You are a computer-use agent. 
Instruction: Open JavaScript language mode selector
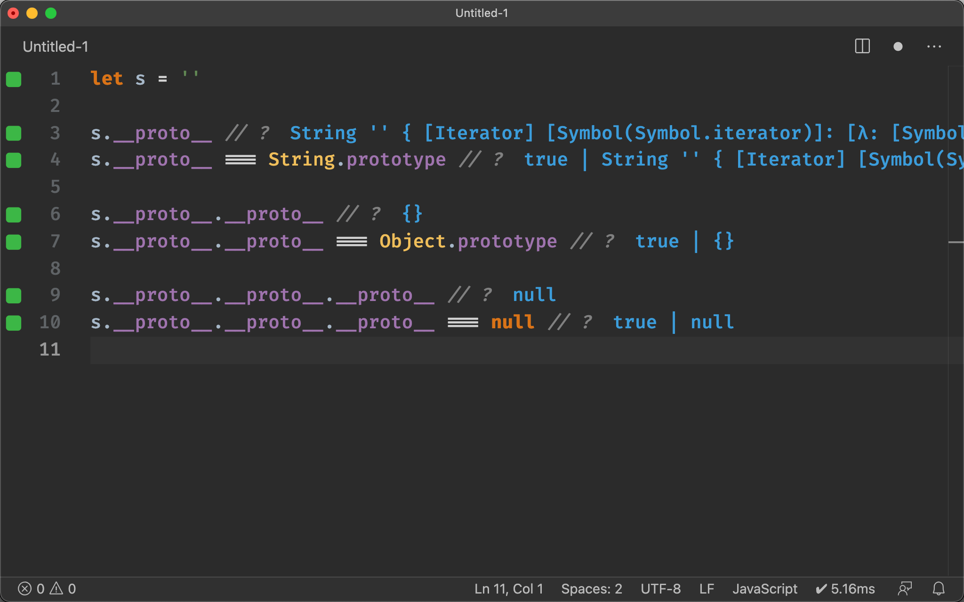(764, 588)
